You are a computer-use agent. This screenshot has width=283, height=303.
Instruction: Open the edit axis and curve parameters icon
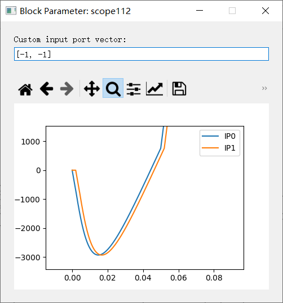[x=154, y=89]
